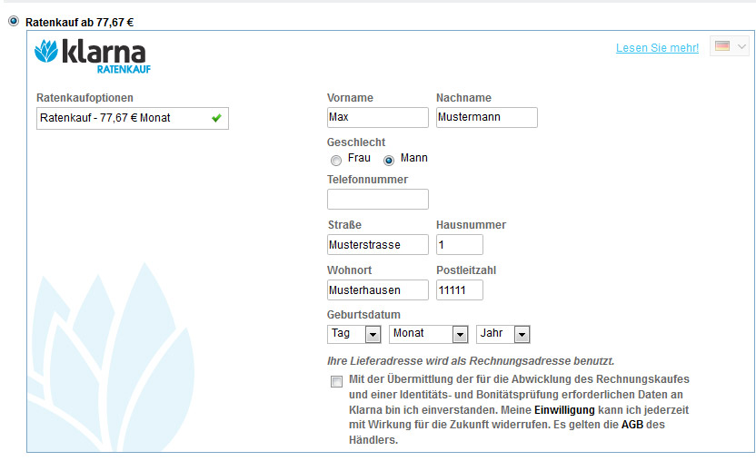Image resolution: width=756 pixels, height=461 pixels.
Task: Expand the Jahr birth year dropdown
Action: 502,334
